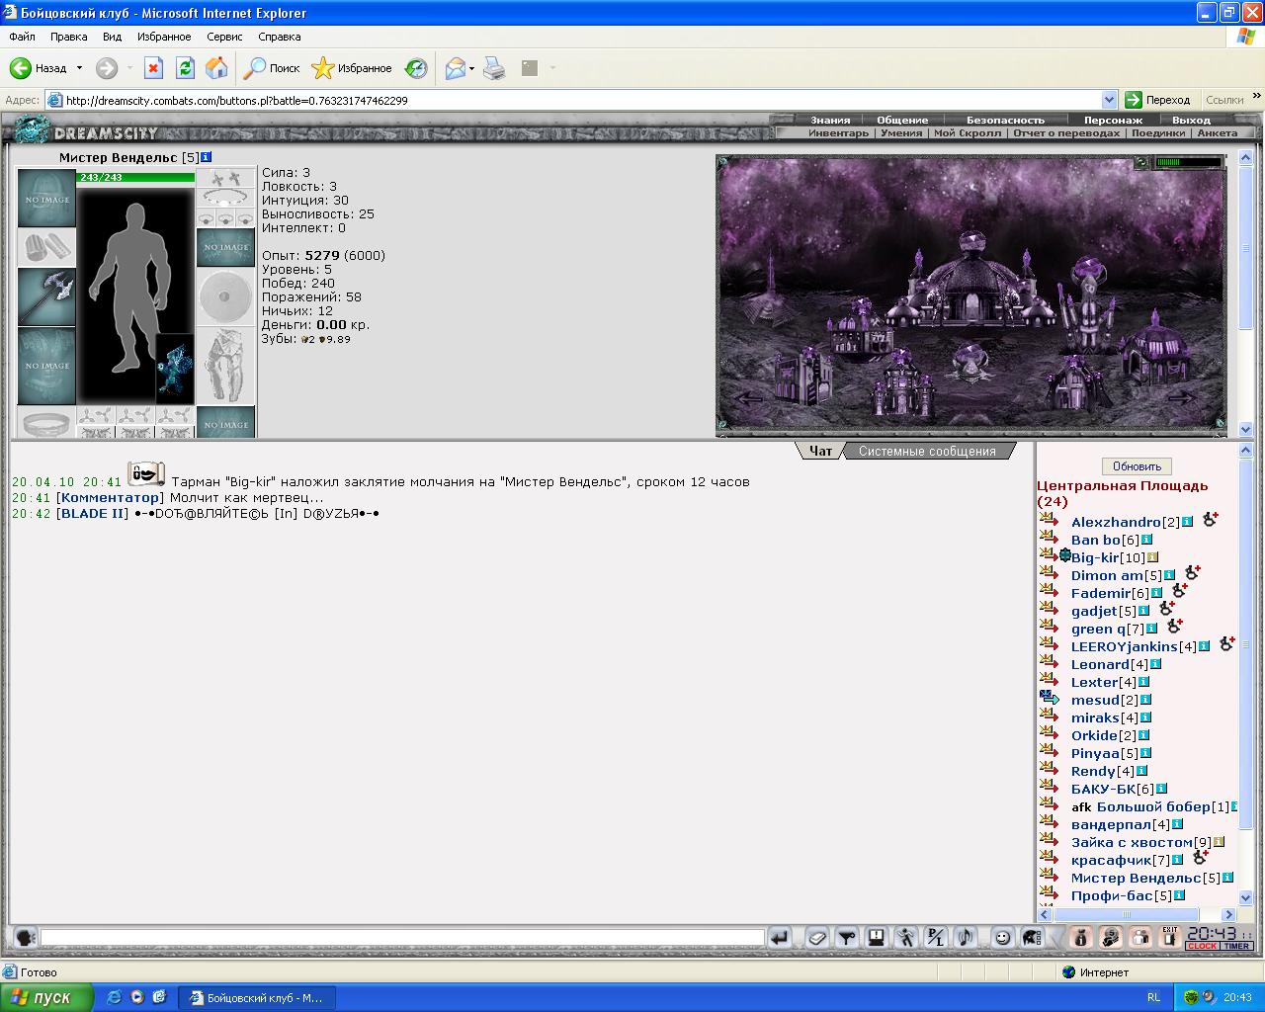This screenshot has width=1265, height=1012.
Task: Click the Переход go button
Action: point(1158,100)
